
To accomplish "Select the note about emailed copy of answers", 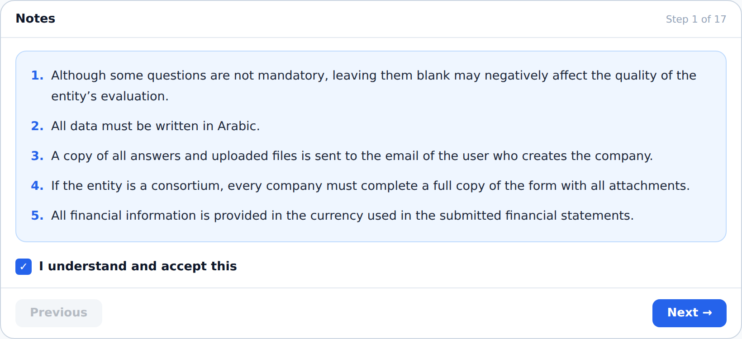I will pos(352,156).
